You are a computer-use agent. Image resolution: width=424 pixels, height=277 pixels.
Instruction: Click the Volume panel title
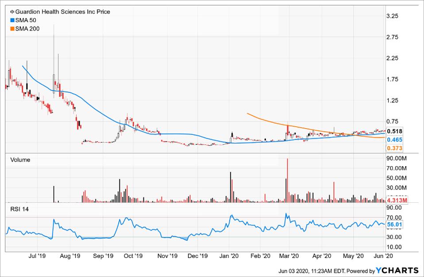20,160
